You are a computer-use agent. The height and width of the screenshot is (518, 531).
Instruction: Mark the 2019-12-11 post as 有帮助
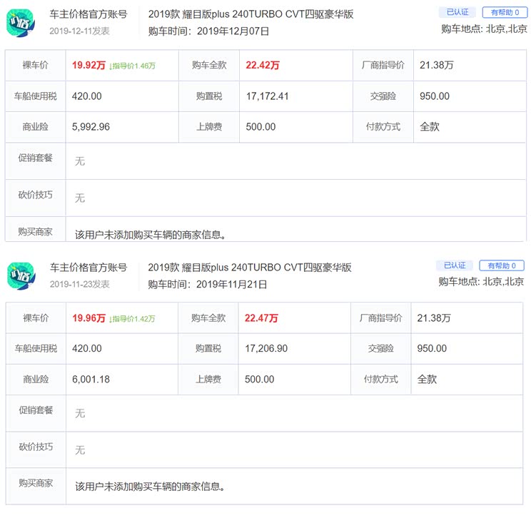click(x=504, y=12)
